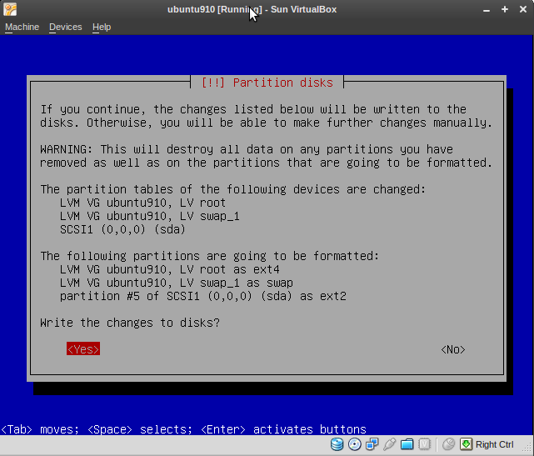Click 'SCSI1 (0,0,0) (sda)' device line

122,229
